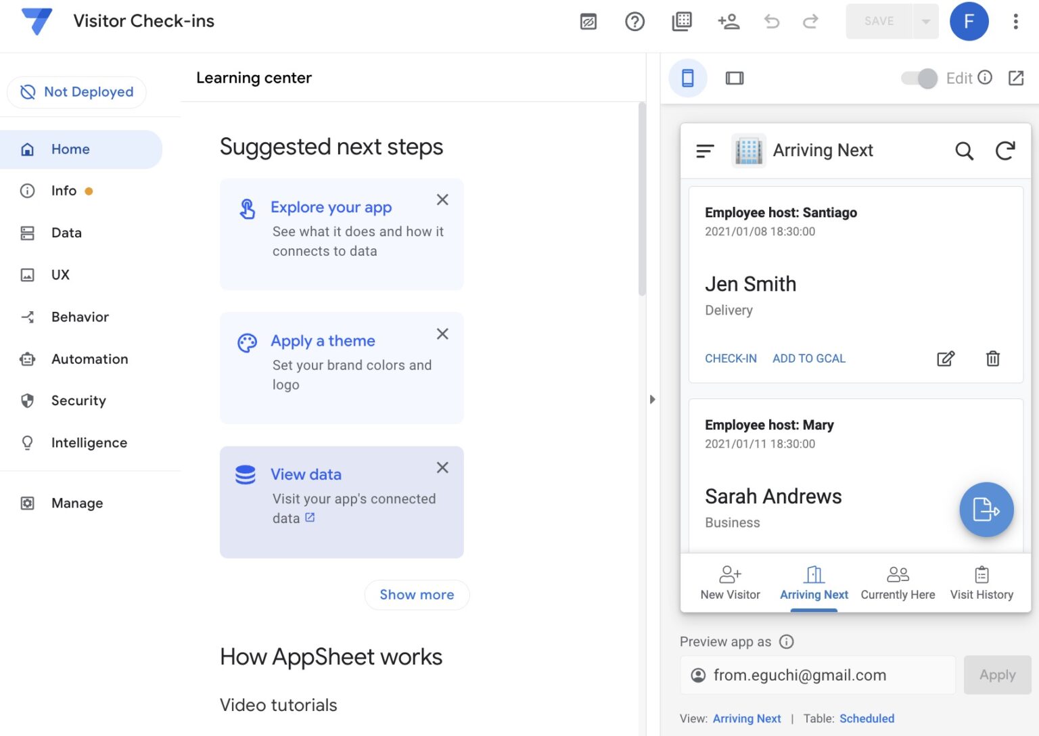Toggle the Edit switch in preview
The image size is (1039, 736).
[920, 78]
